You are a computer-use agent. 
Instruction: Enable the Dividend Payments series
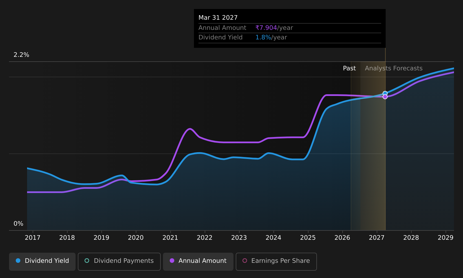tap(119, 261)
